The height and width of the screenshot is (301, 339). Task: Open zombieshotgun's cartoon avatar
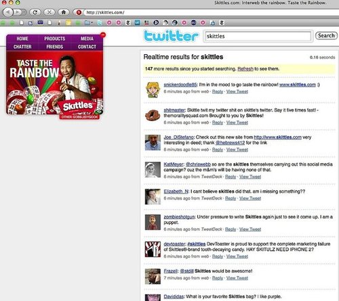tap(153, 222)
